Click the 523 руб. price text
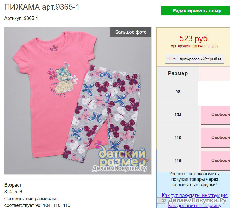The image size is (230, 208). (194, 39)
